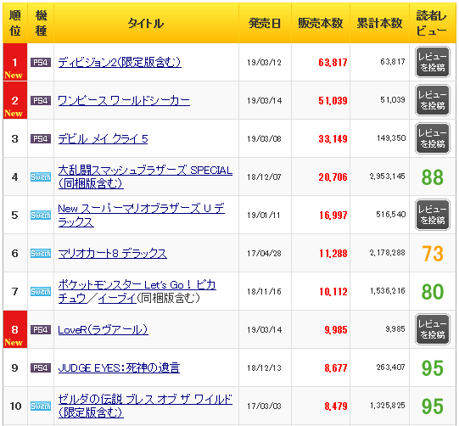The width and height of the screenshot is (459, 426).
Task: Click the 機種 column header
Action: tap(41, 23)
